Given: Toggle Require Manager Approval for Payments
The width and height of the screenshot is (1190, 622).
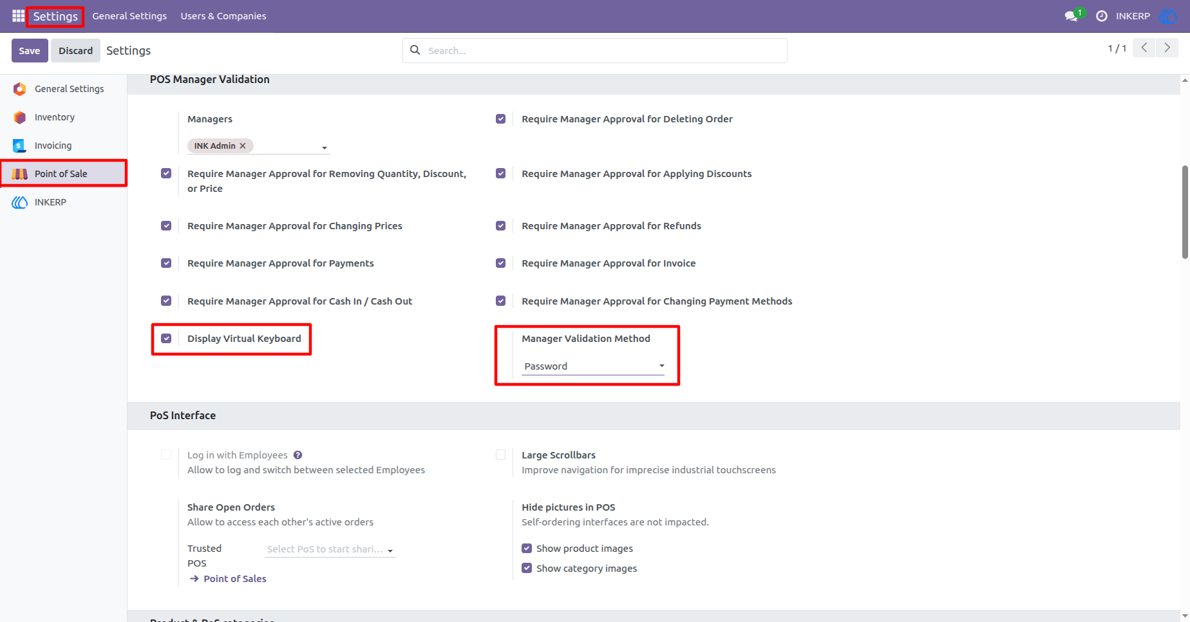Looking at the screenshot, I should pos(166,263).
